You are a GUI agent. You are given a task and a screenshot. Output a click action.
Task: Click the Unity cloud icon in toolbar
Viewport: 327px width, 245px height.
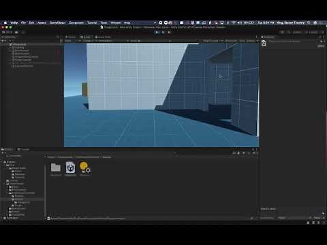coord(16,32)
